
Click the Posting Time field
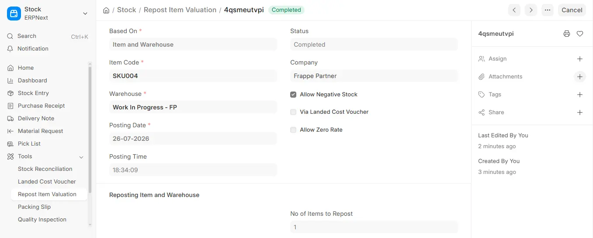coord(193,170)
